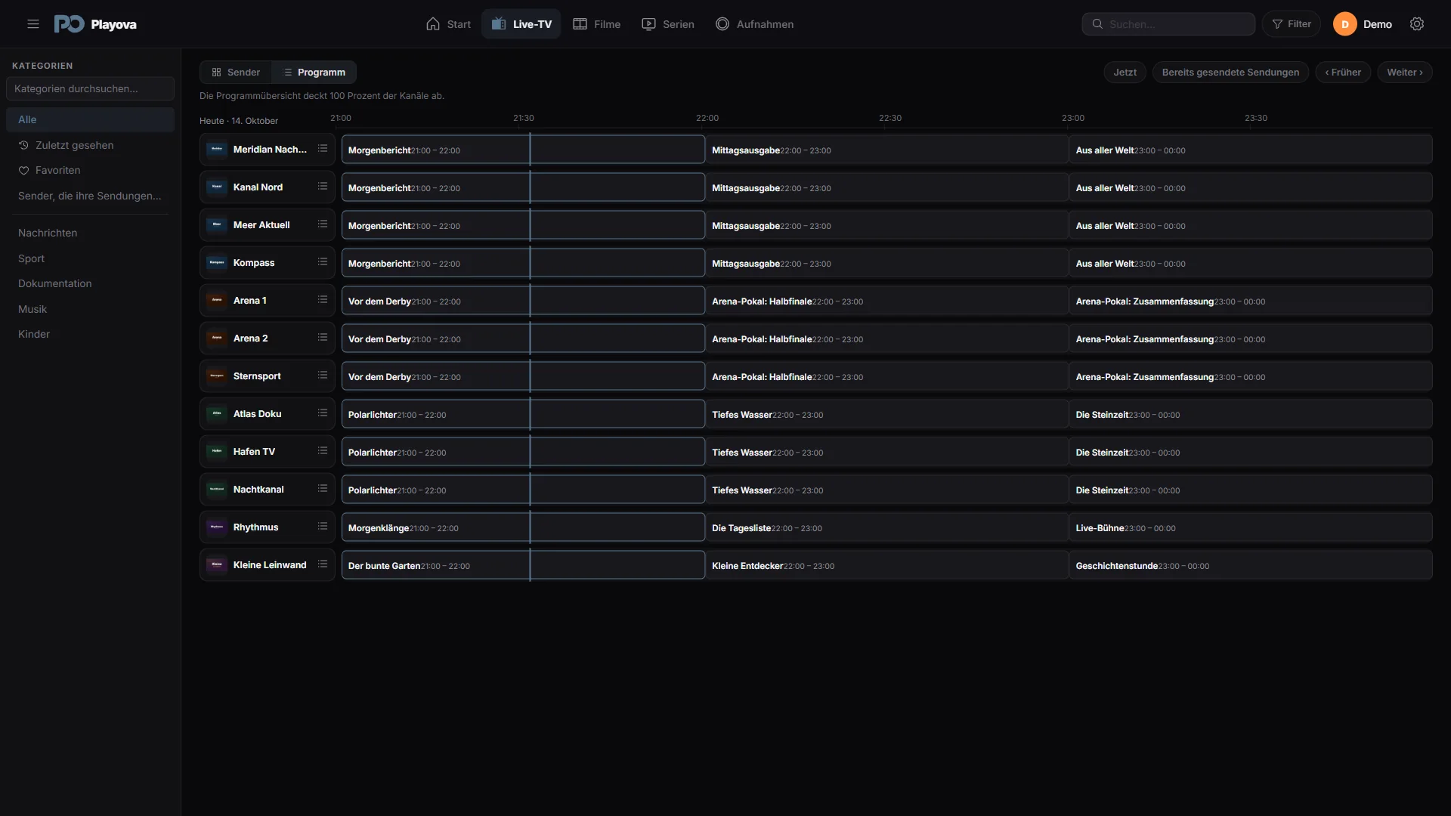Click the Hafen TV channel logo

click(217, 451)
